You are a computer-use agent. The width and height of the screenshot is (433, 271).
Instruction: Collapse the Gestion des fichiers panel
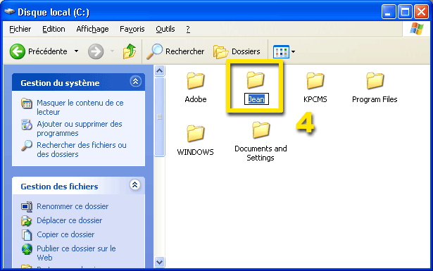pos(134,185)
